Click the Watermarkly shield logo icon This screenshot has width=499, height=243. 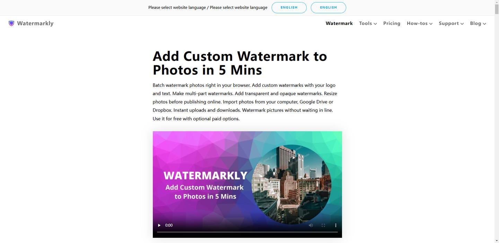(x=11, y=23)
